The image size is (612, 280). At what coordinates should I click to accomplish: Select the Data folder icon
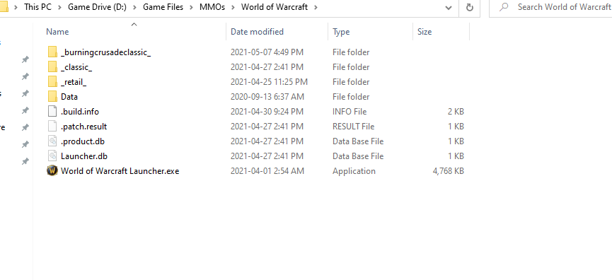52,96
